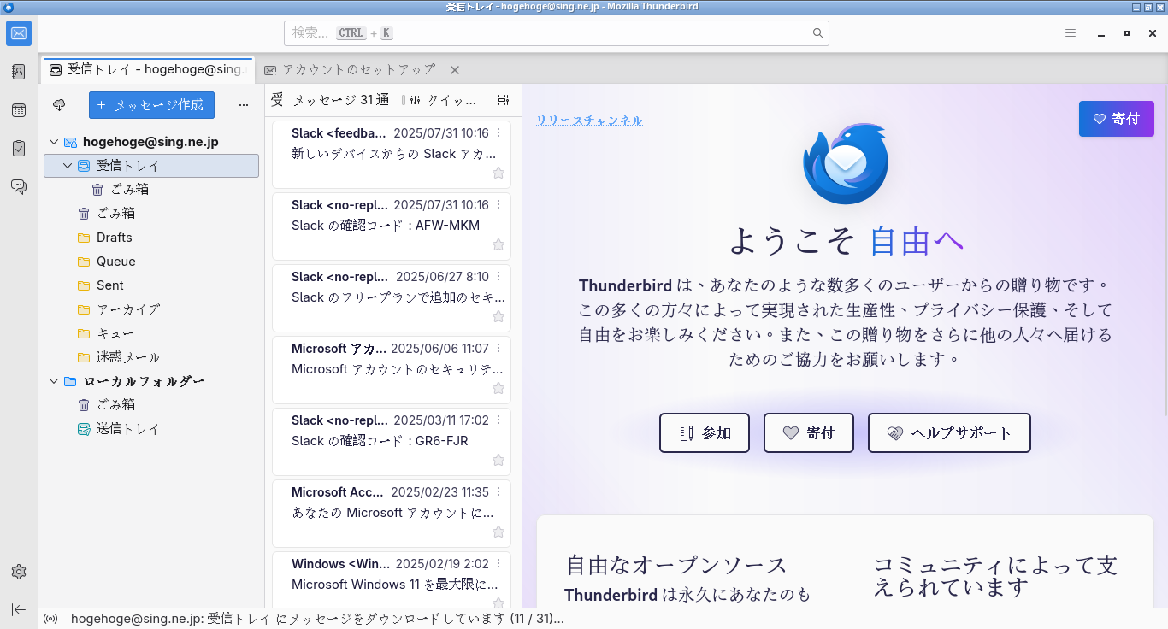Select the 送信トレイ outbox icon
The image size is (1168, 629).
pyautogui.click(x=84, y=429)
